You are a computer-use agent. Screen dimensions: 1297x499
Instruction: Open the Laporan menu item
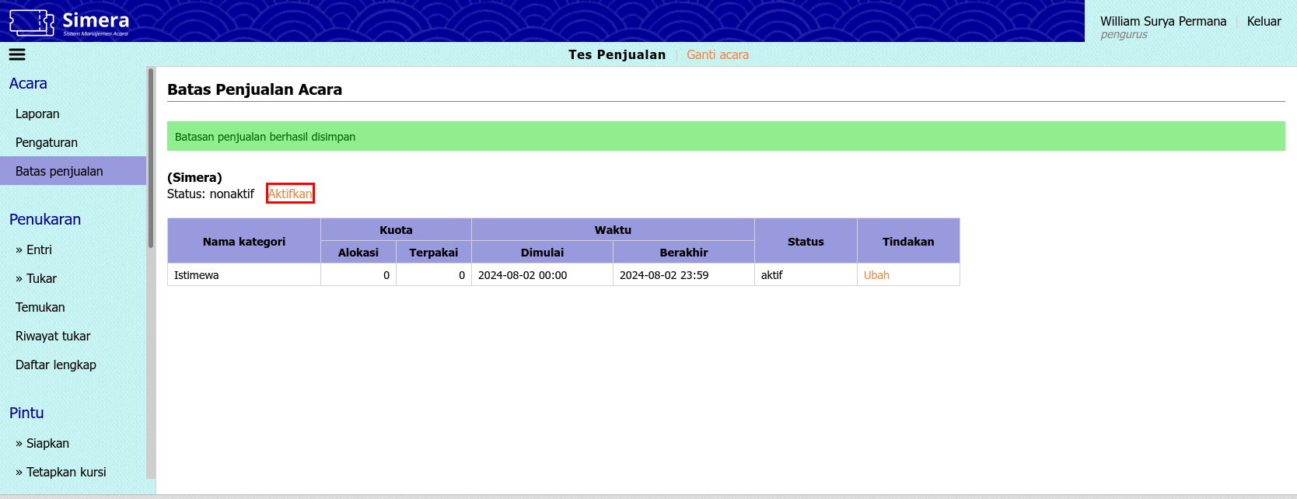pyautogui.click(x=73, y=113)
